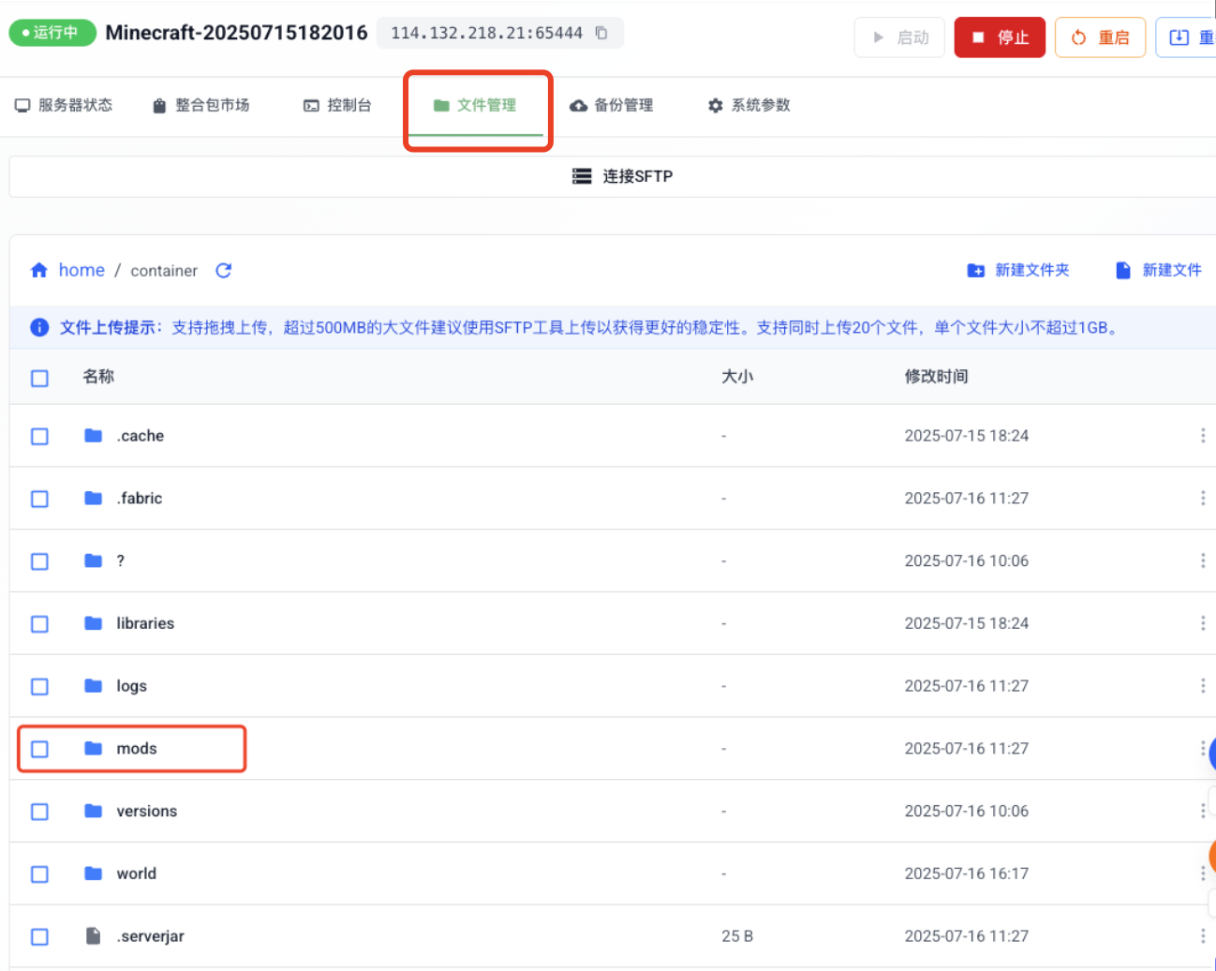
Task: Click the 连接SFTP button
Action: tap(622, 176)
